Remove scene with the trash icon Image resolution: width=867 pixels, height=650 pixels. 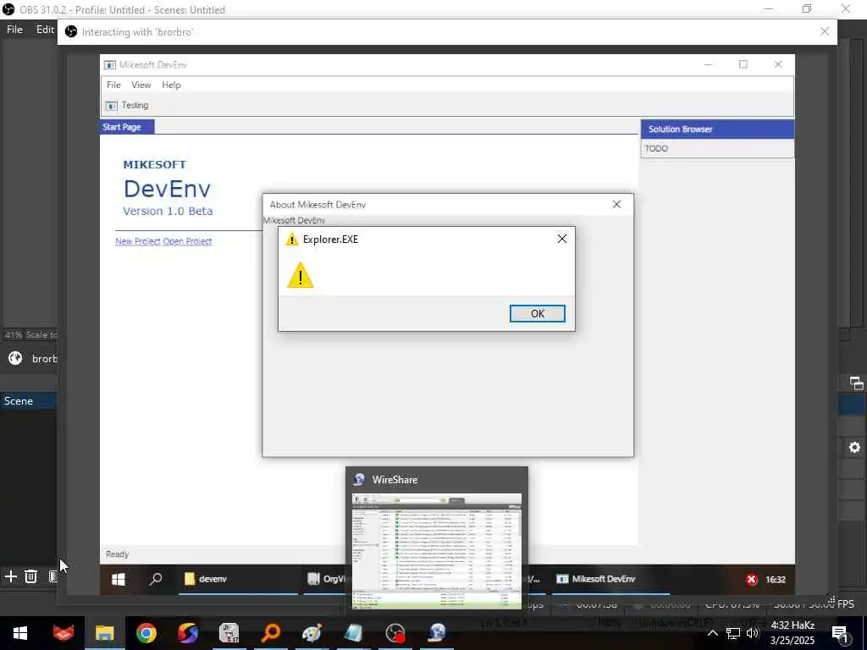click(x=31, y=576)
